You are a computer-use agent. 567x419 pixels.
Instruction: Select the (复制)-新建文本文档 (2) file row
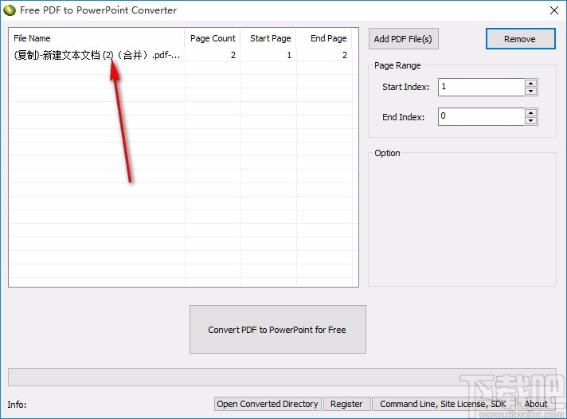(x=181, y=55)
